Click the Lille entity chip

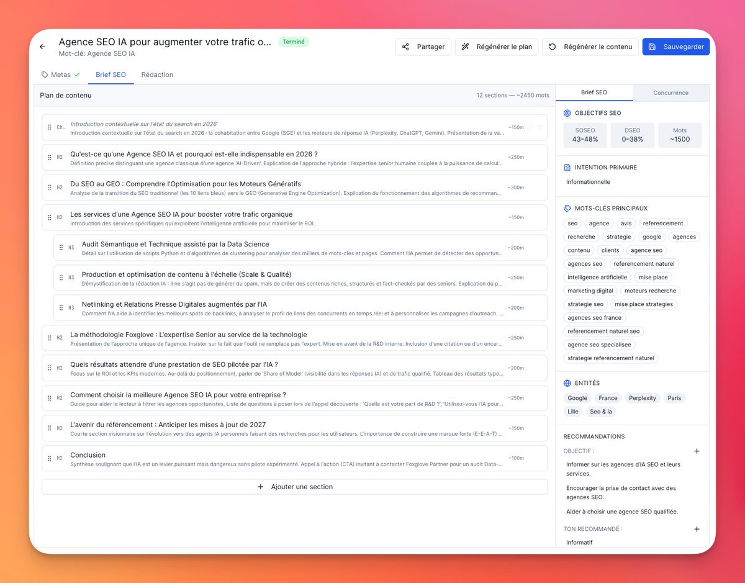point(572,412)
